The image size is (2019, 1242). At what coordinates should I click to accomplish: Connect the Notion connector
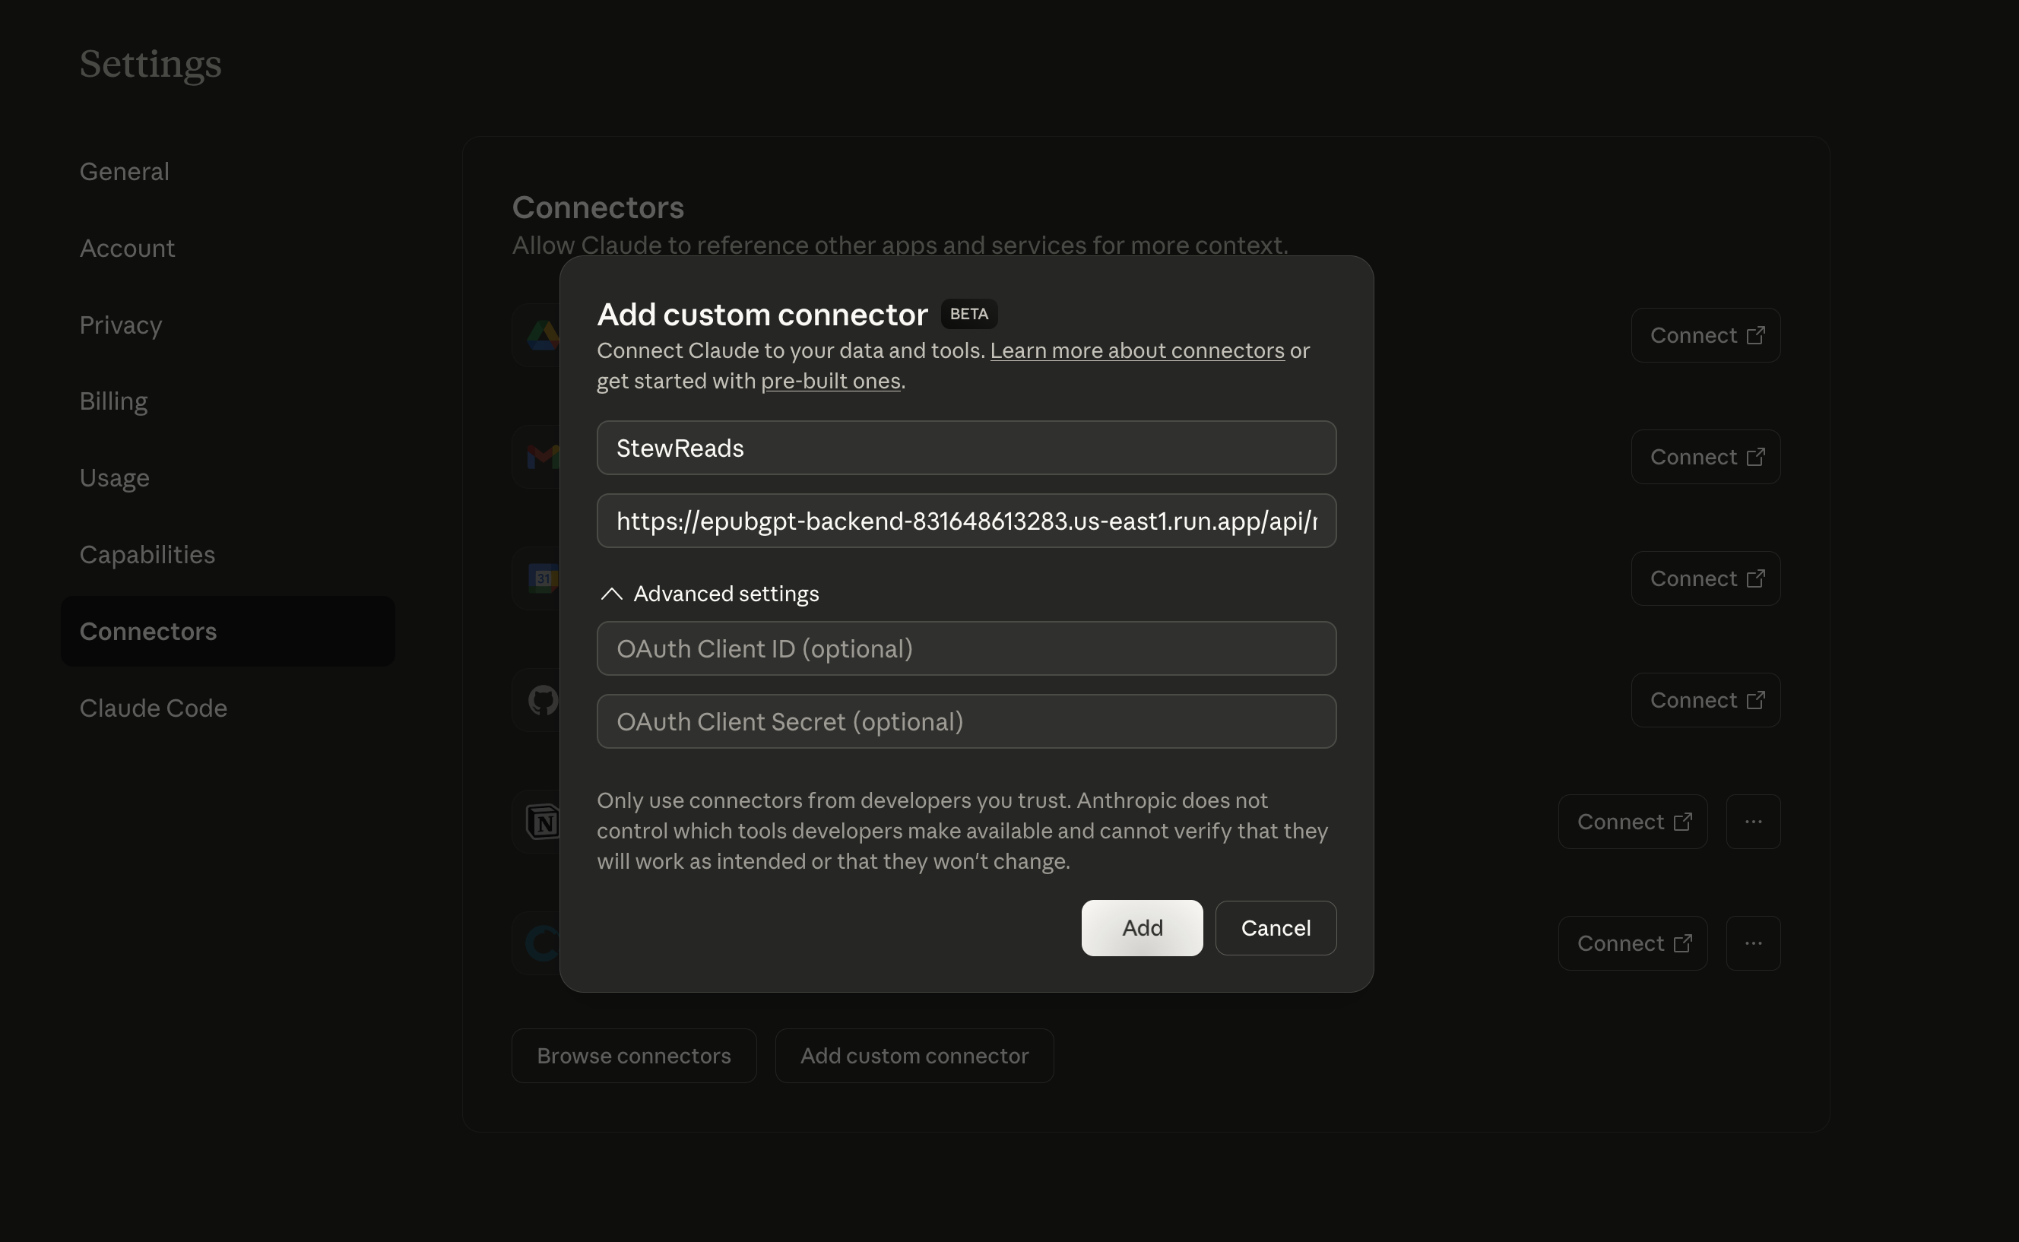click(x=1633, y=822)
